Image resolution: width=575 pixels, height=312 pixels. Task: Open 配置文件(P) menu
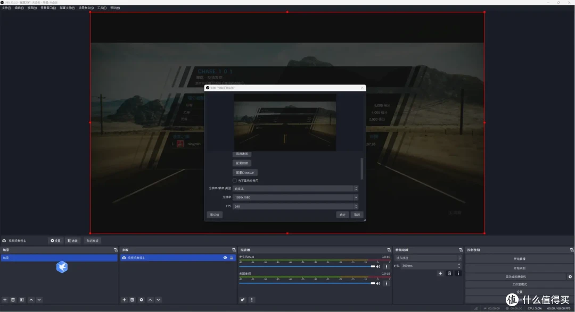[x=67, y=7]
